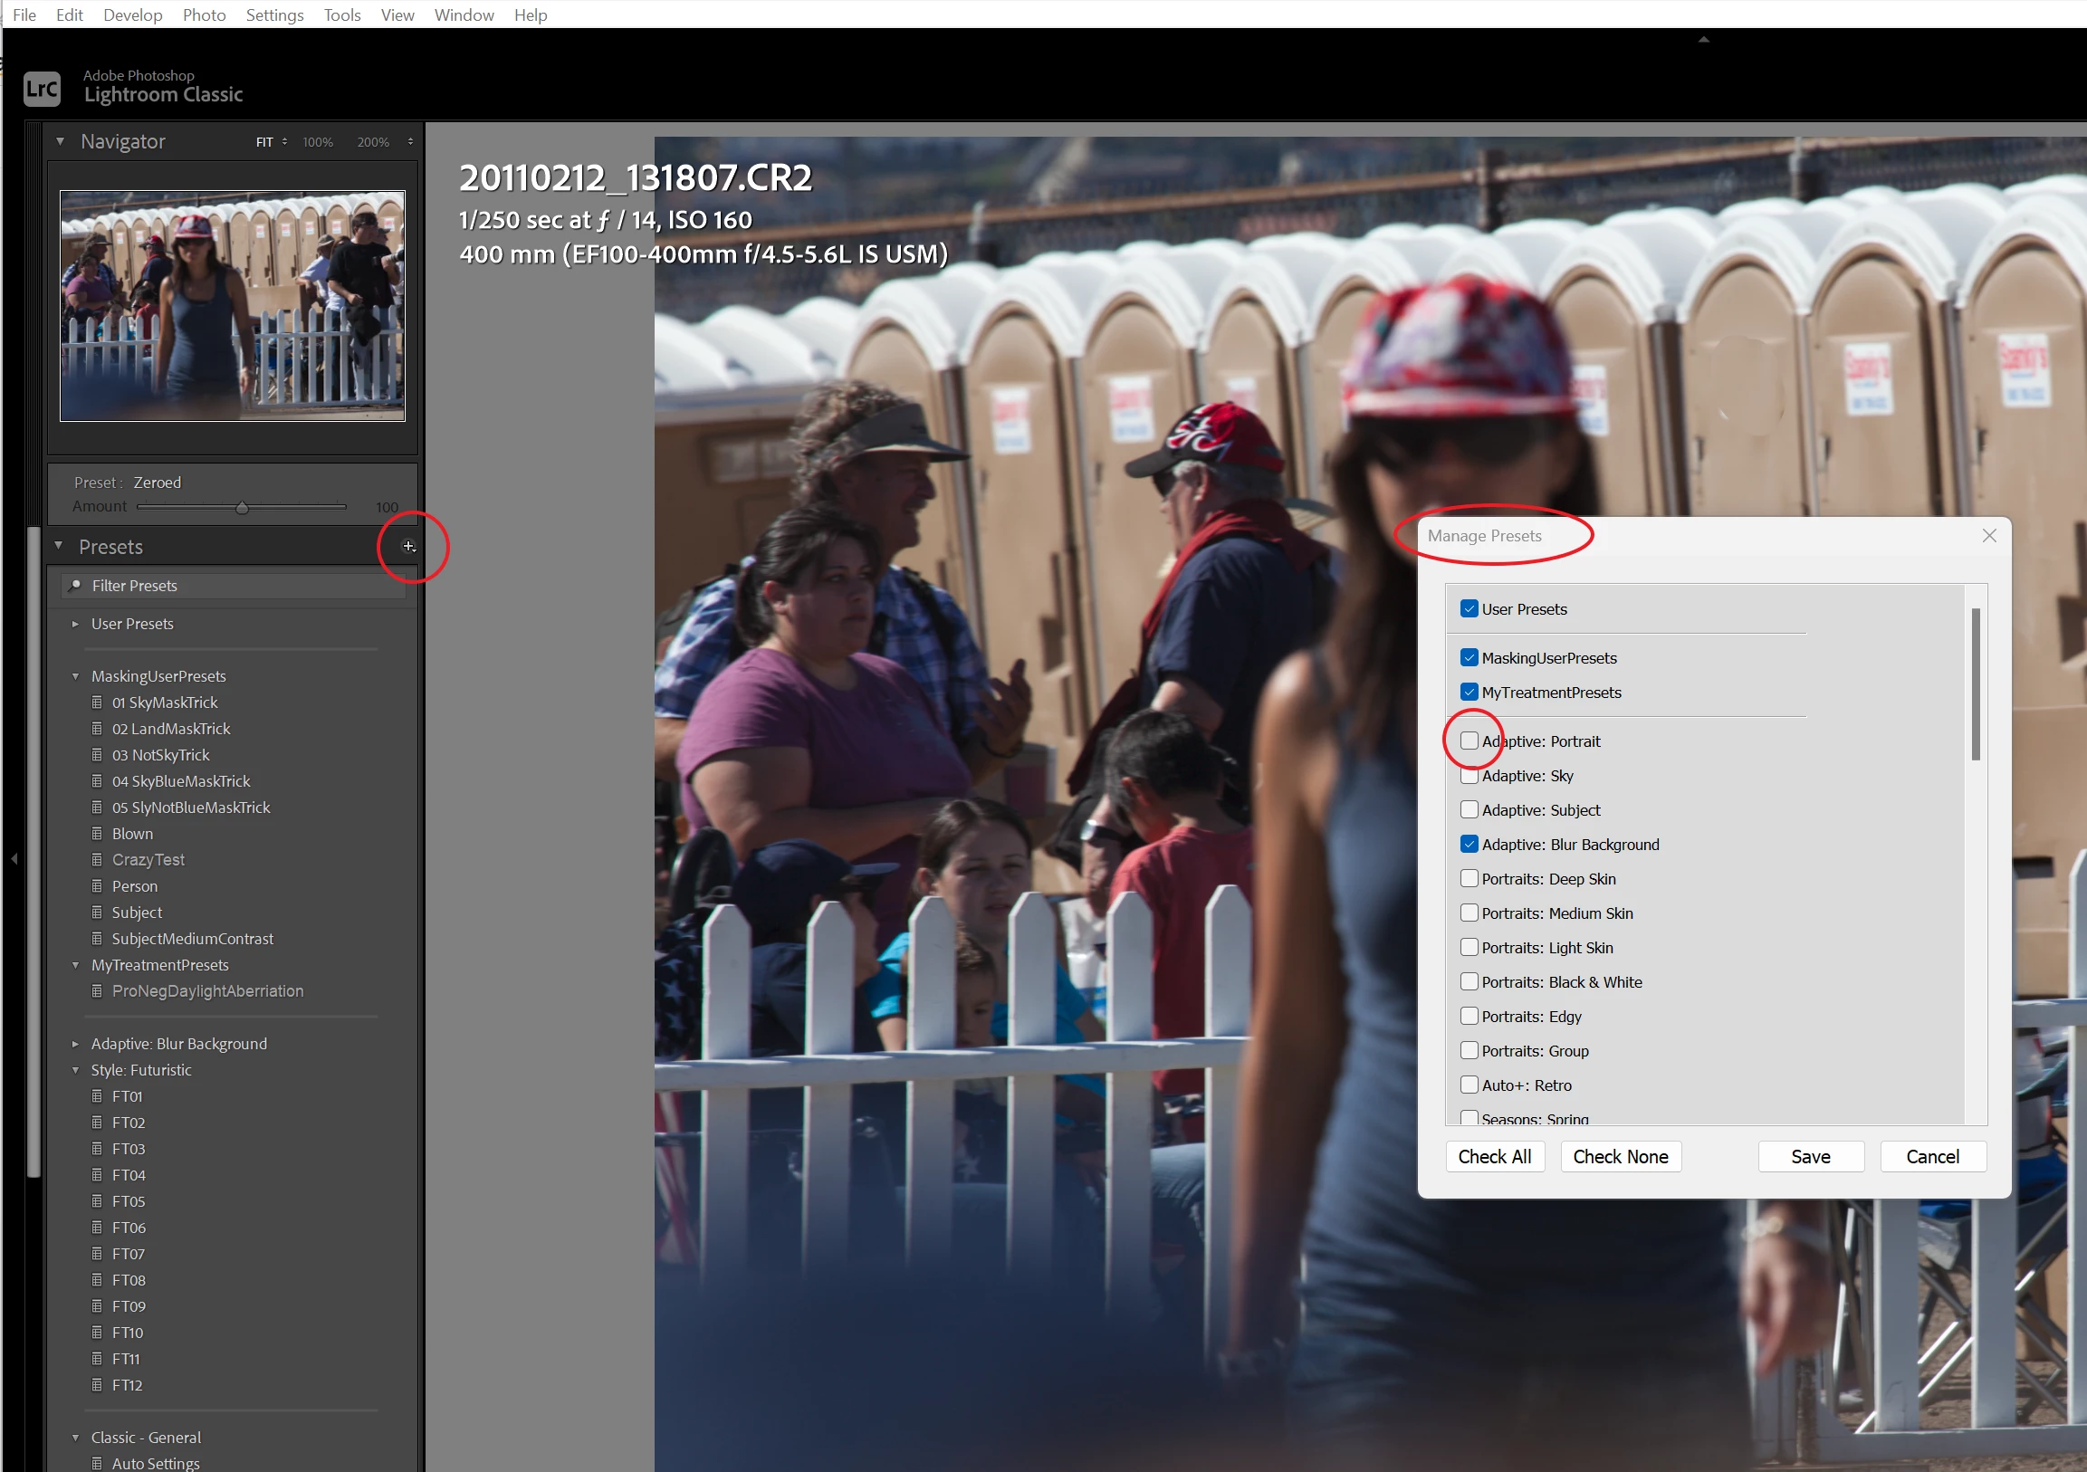The image size is (2087, 1472).
Task: Open the Photo menu
Action: pyautogui.click(x=204, y=14)
